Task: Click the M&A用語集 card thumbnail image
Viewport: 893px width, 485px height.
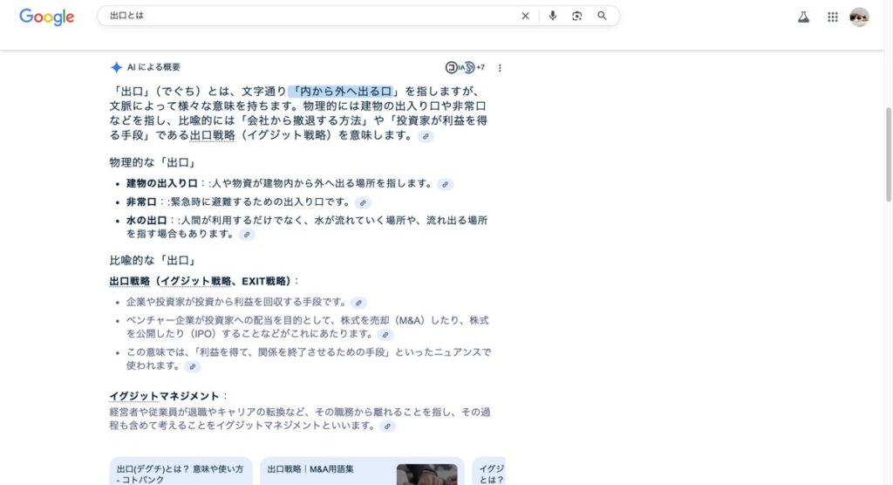Action: 426,474
